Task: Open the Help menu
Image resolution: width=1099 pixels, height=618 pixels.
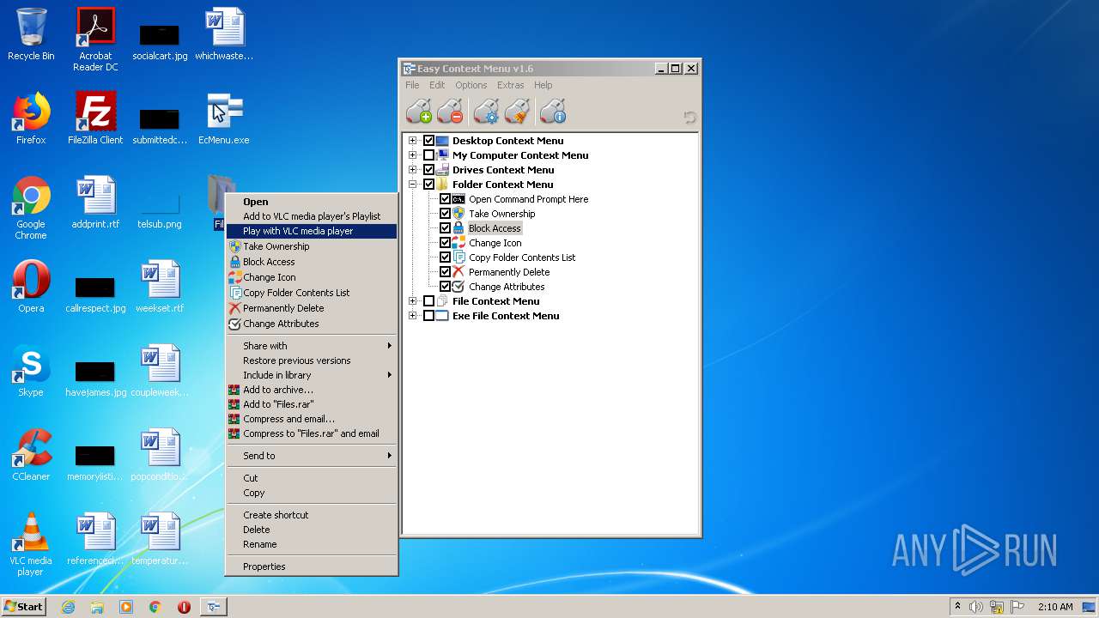Action: point(543,85)
